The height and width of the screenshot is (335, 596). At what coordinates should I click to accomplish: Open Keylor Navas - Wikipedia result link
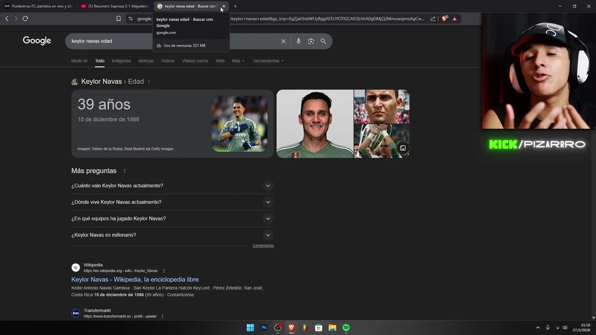(x=135, y=280)
